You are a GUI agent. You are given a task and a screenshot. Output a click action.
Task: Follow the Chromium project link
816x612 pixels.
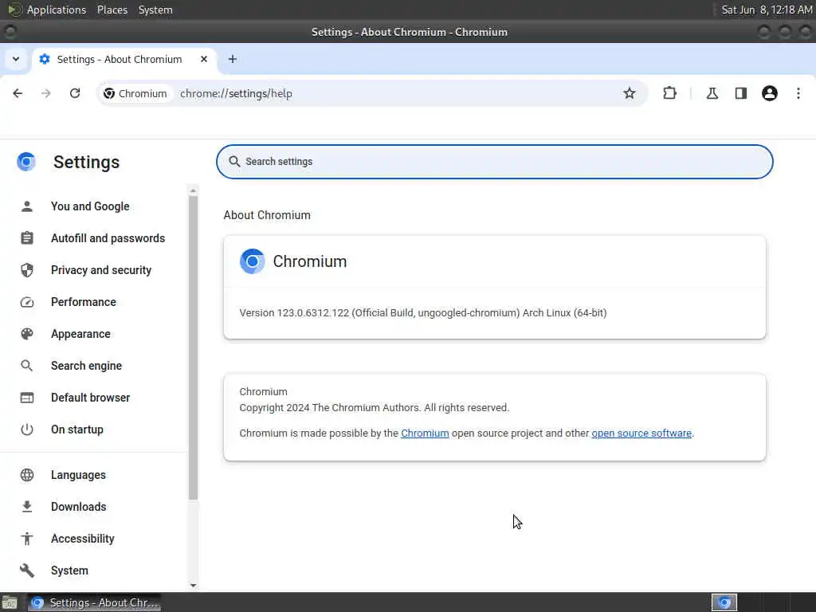pos(425,433)
